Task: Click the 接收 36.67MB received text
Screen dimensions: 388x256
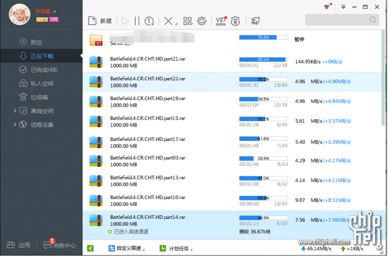Action: coord(255,232)
